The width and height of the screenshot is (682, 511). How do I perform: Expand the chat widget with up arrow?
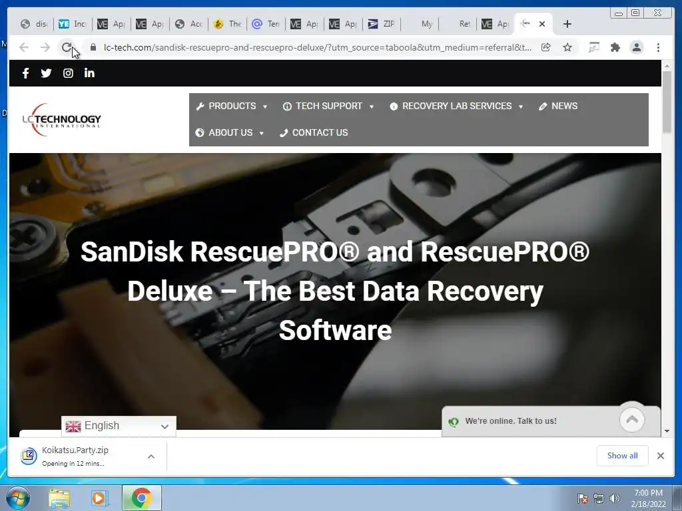pyautogui.click(x=631, y=420)
